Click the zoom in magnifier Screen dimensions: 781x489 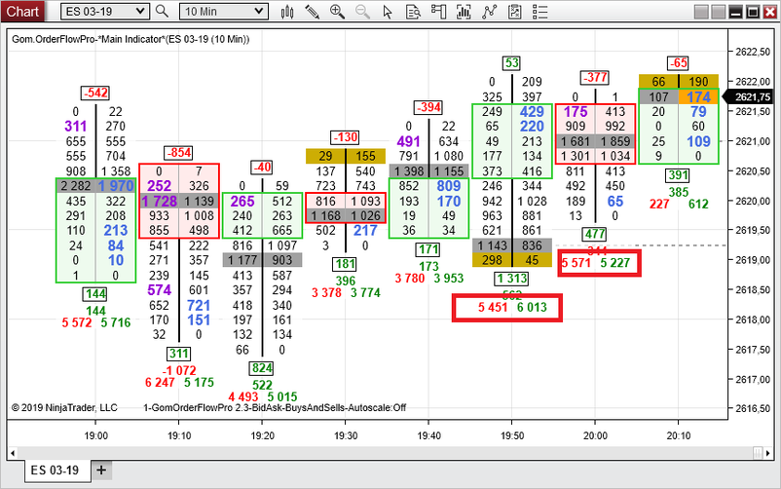click(337, 12)
